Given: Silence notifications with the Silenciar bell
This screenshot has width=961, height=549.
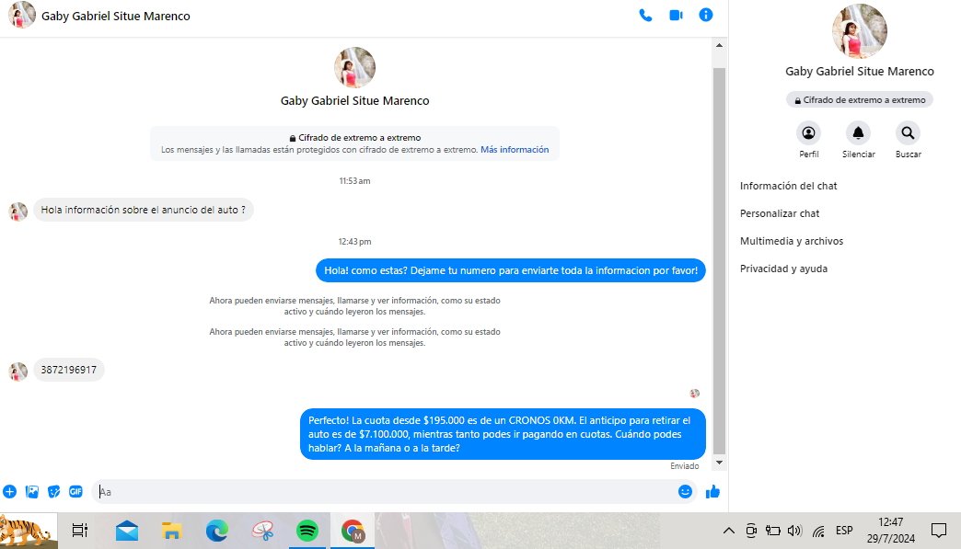Looking at the screenshot, I should point(858,133).
